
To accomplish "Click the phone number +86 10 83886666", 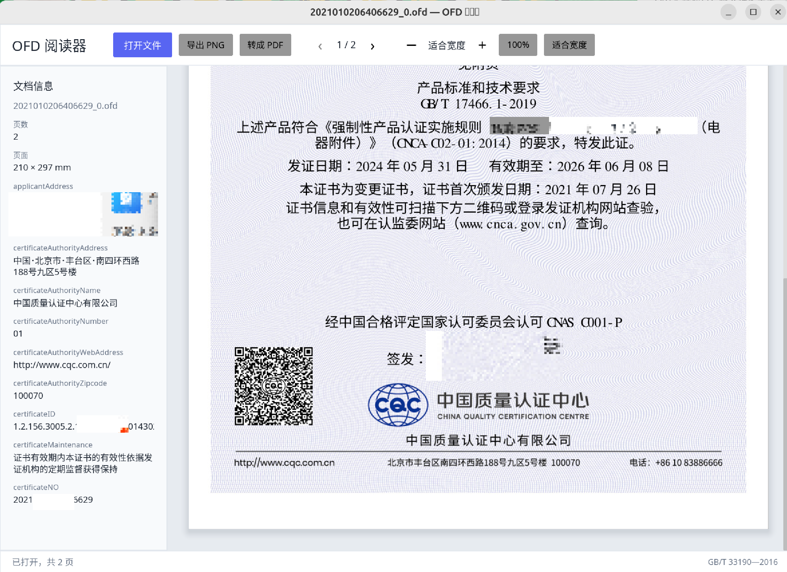I will tap(689, 463).
